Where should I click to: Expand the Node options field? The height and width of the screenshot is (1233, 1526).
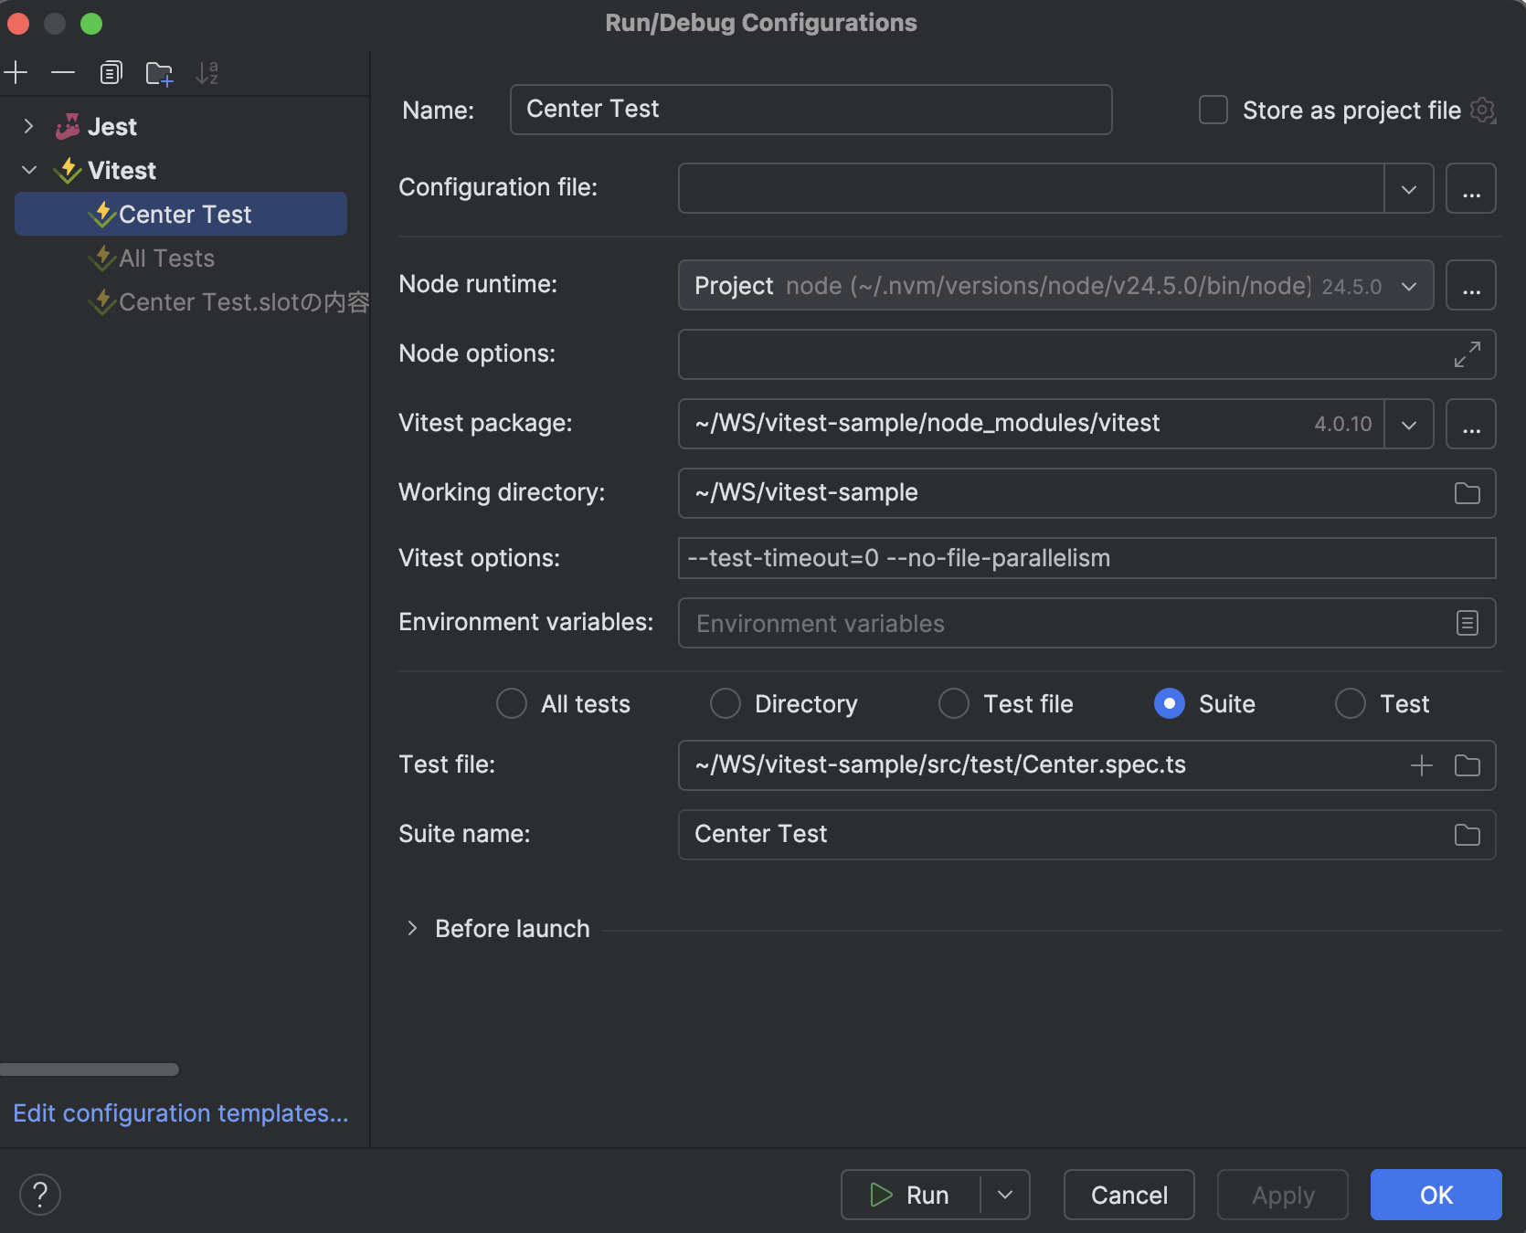point(1468,354)
